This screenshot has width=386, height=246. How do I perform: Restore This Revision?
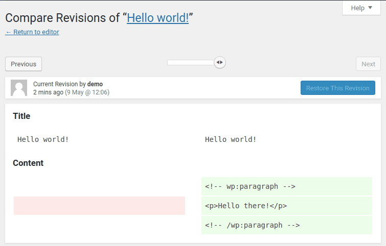(337, 88)
